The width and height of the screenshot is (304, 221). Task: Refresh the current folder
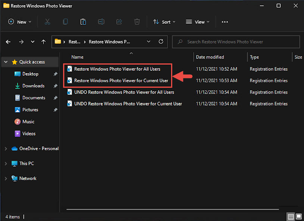pyautogui.click(x=161, y=41)
